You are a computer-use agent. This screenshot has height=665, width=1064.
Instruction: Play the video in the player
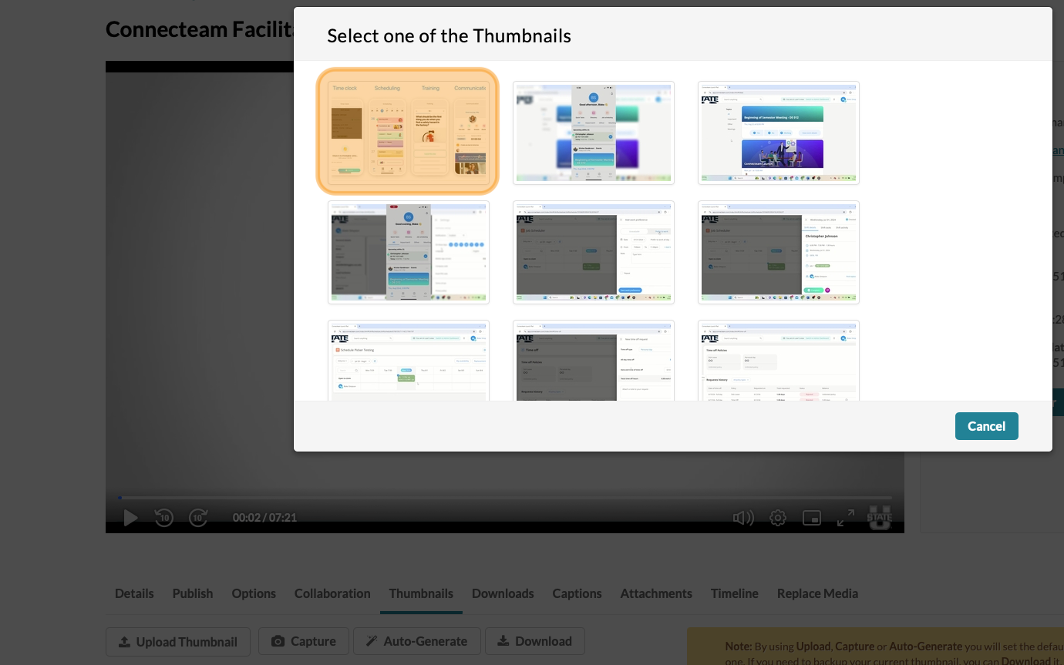(x=130, y=517)
